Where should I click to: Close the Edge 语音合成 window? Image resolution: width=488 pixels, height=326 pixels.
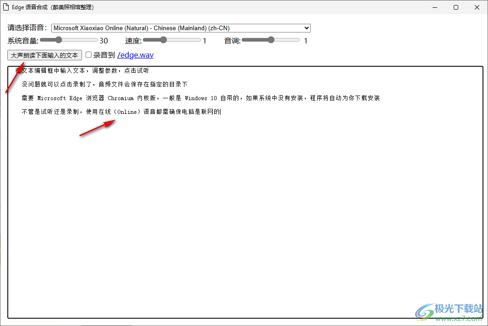pyautogui.click(x=477, y=7)
